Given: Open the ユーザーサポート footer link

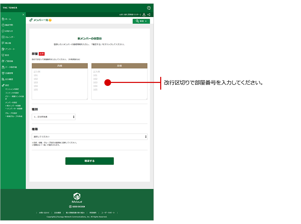Looking at the screenshot, I should coord(108,213).
